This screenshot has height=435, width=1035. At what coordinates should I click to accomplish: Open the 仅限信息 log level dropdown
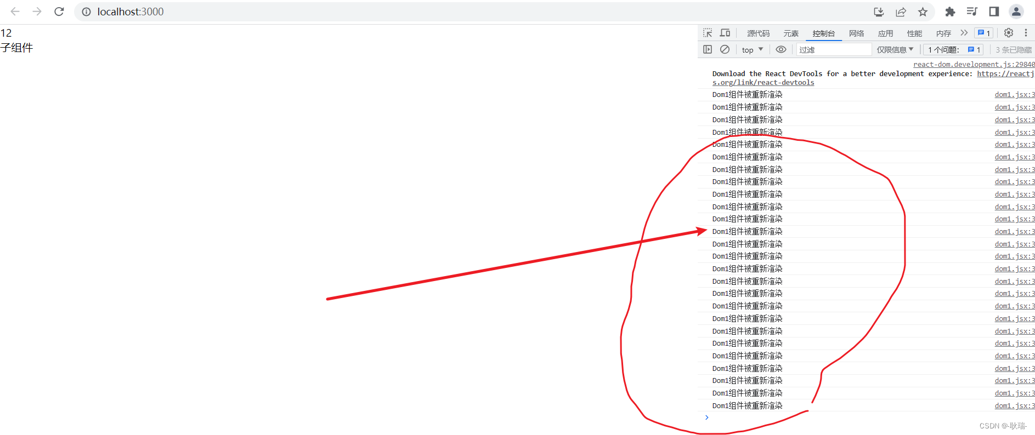pyautogui.click(x=895, y=49)
